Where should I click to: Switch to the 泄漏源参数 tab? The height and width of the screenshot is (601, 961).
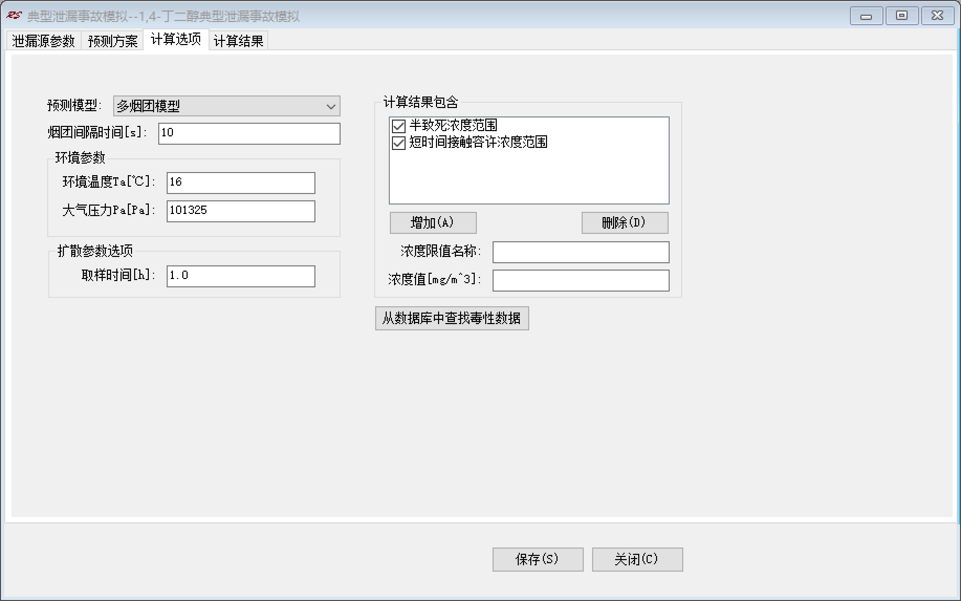tap(43, 40)
